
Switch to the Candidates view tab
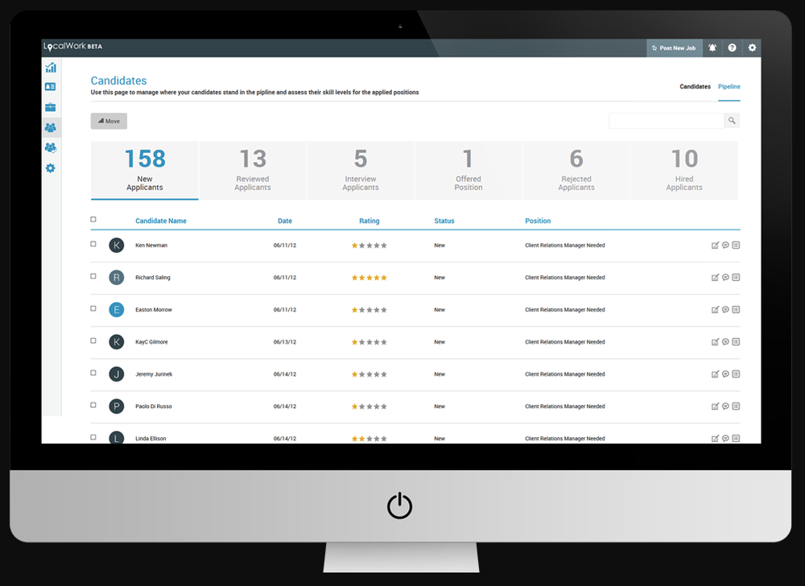click(x=696, y=87)
